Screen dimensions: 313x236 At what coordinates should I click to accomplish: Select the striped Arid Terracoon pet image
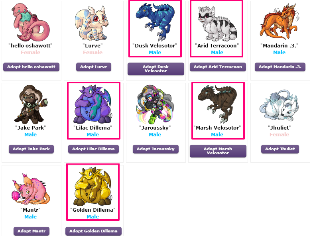coord(217,24)
